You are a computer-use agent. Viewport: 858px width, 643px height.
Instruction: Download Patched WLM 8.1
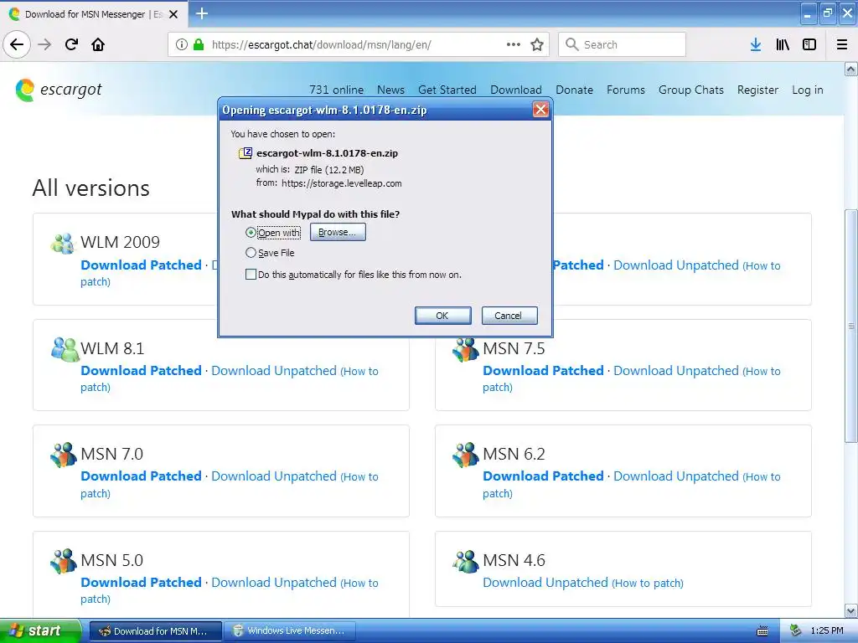coord(141,371)
